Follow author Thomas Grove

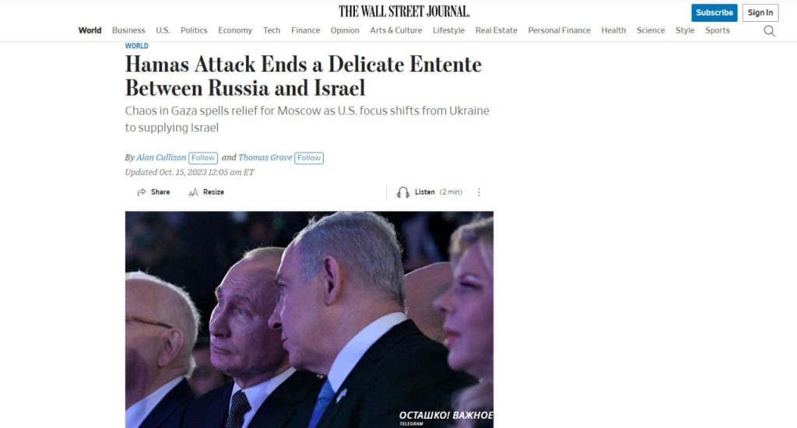(x=309, y=158)
